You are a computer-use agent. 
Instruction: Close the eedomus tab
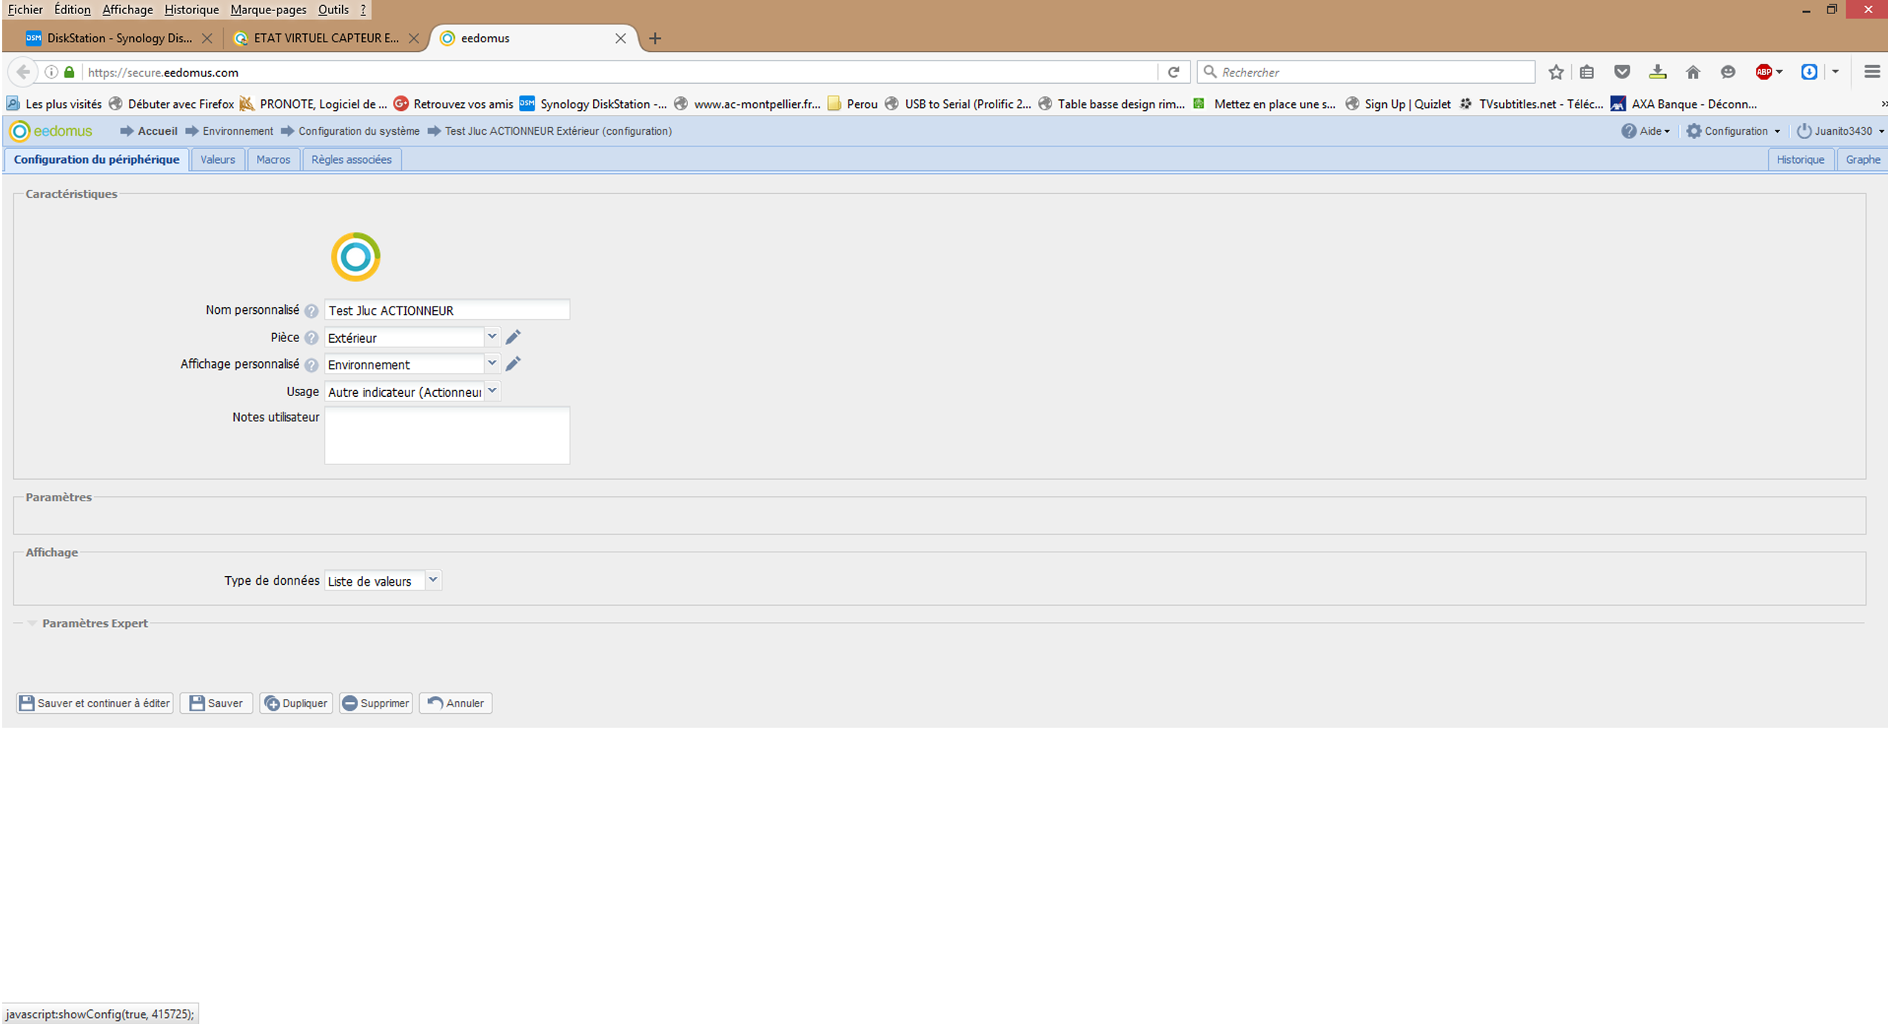620,39
